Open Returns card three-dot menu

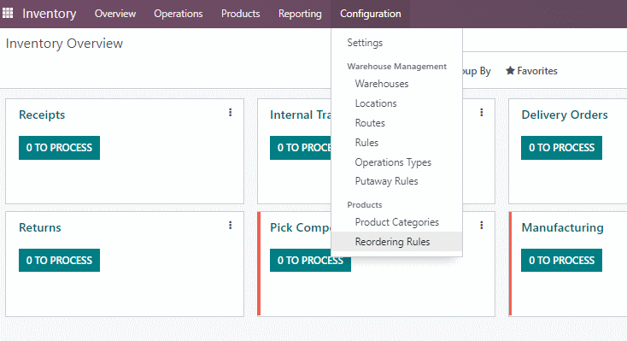point(231,226)
